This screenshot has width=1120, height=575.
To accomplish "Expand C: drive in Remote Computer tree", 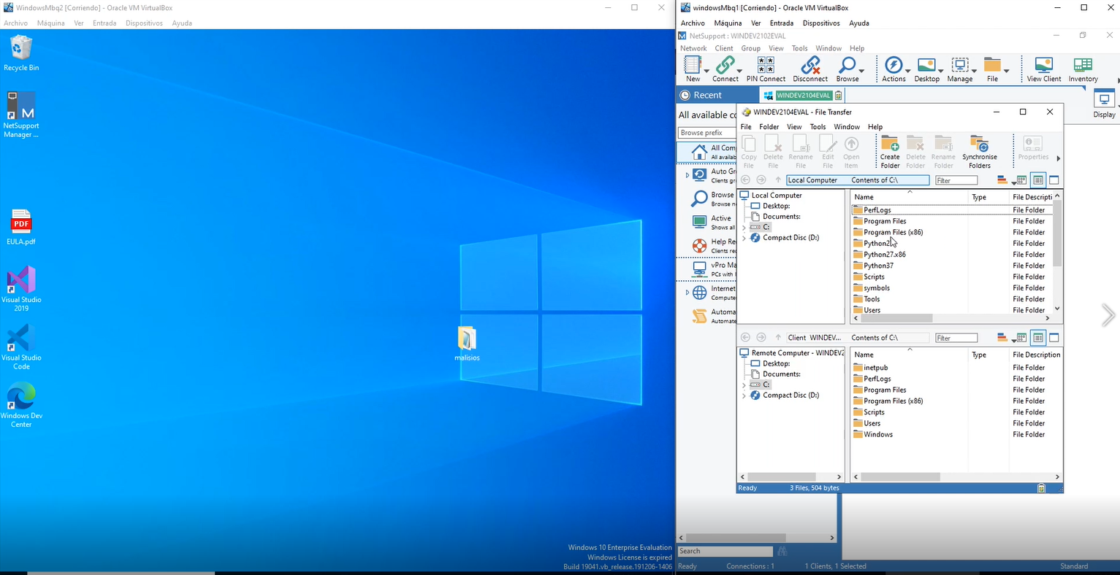I will tap(744, 385).
